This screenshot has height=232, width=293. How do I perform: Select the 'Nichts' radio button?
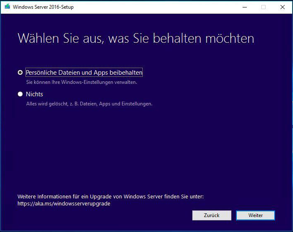click(20, 94)
